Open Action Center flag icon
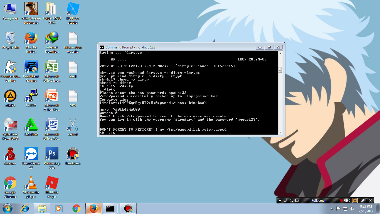The width and height of the screenshot is (380, 214). click(339, 208)
